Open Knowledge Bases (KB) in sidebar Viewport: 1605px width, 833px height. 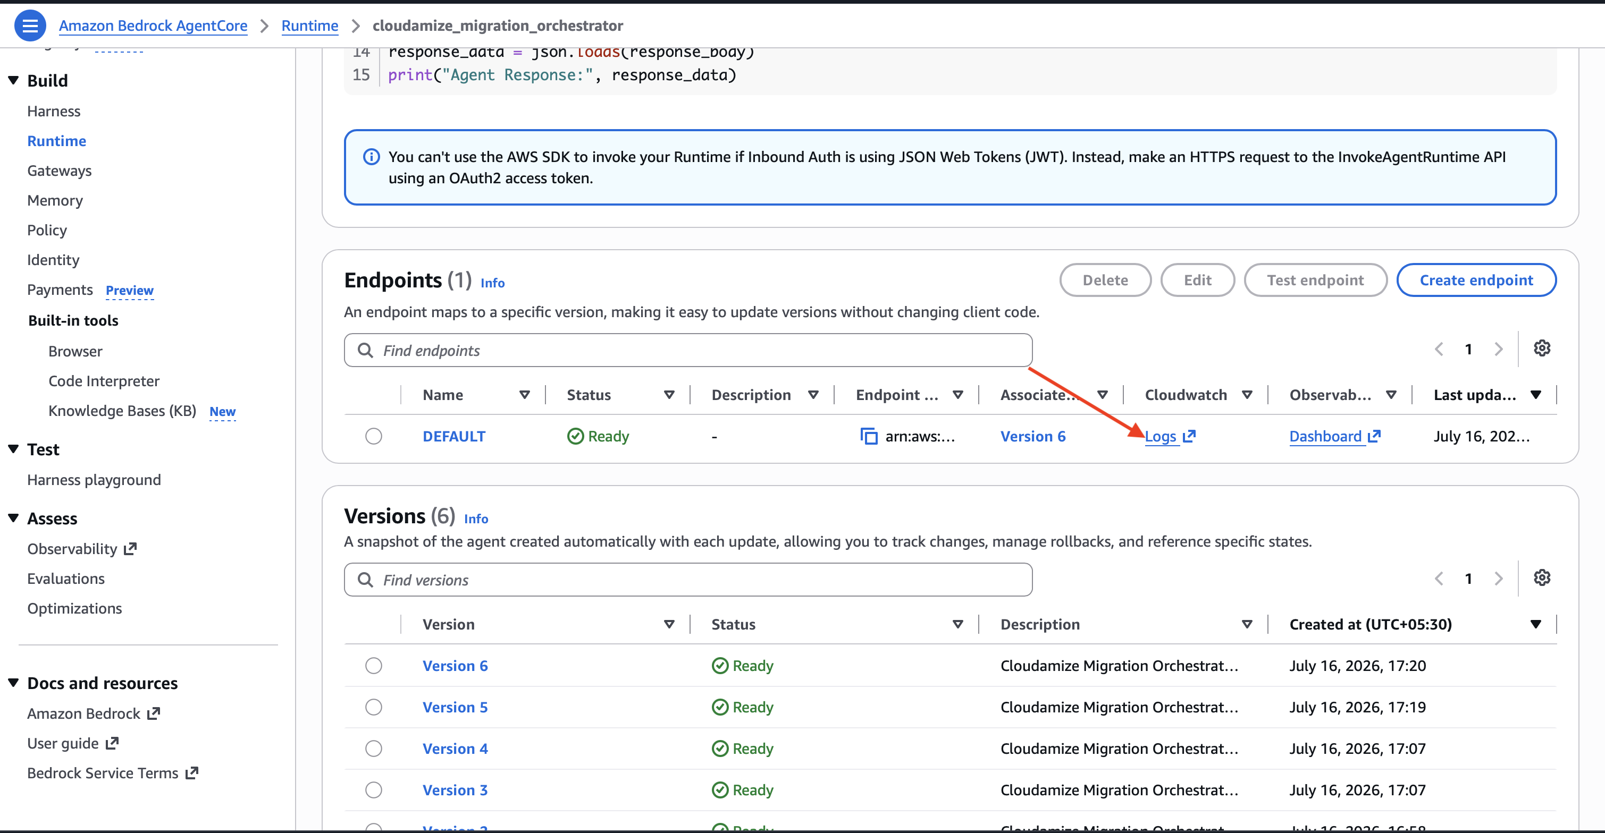(122, 411)
